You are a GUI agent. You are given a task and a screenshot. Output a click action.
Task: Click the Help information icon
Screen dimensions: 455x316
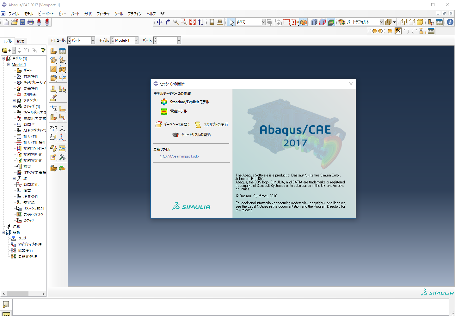point(450,22)
